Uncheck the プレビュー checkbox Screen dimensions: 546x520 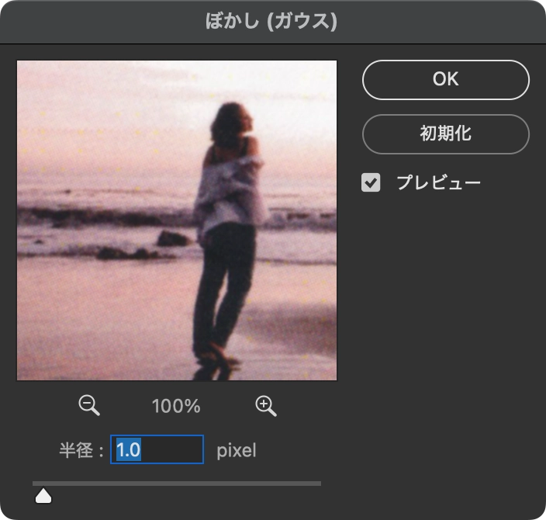[x=371, y=183]
